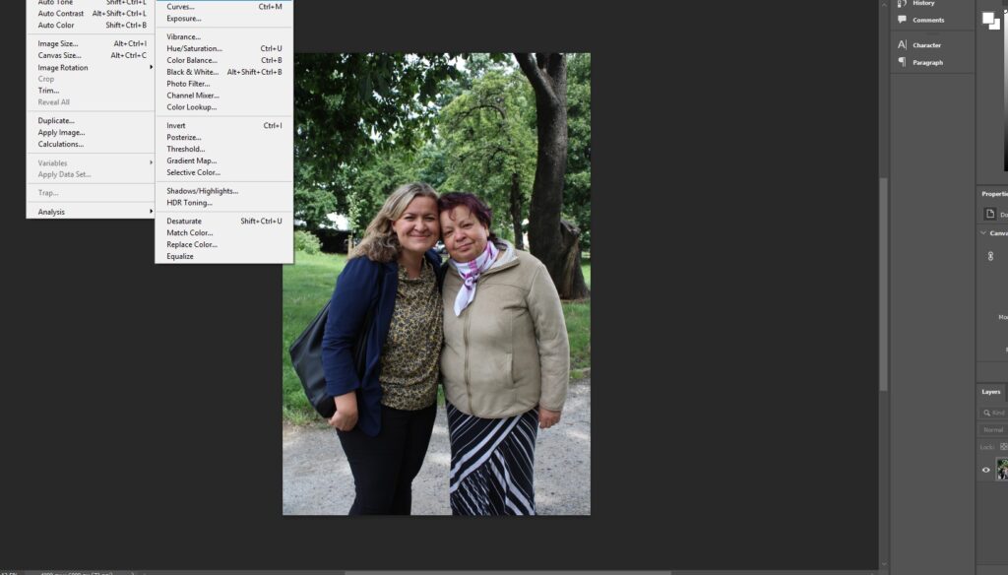The height and width of the screenshot is (575, 1008).
Task: Select the Trim command
Action: pos(90,91)
